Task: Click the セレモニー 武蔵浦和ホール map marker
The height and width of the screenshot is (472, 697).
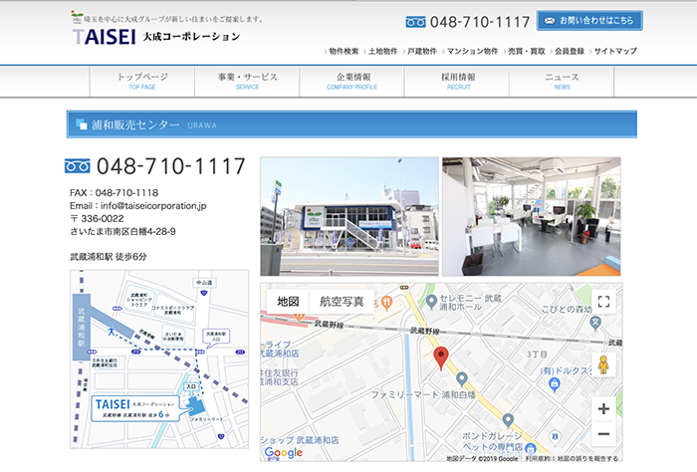Action: [x=431, y=302]
